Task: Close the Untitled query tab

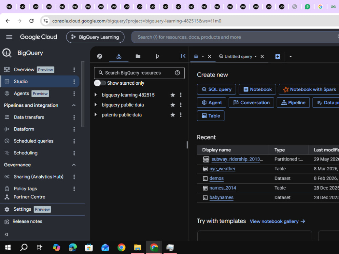Action: [x=262, y=57]
